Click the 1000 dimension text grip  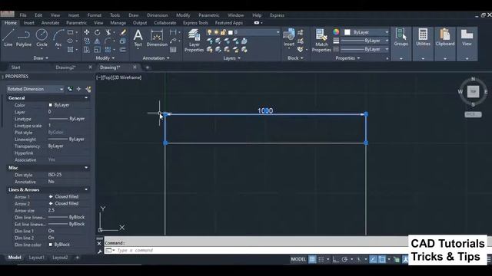[266, 110]
